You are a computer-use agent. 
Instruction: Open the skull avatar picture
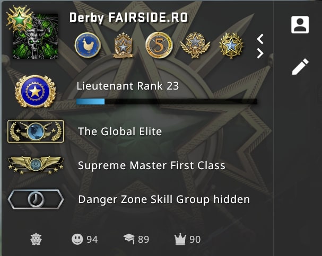[x=36, y=37]
